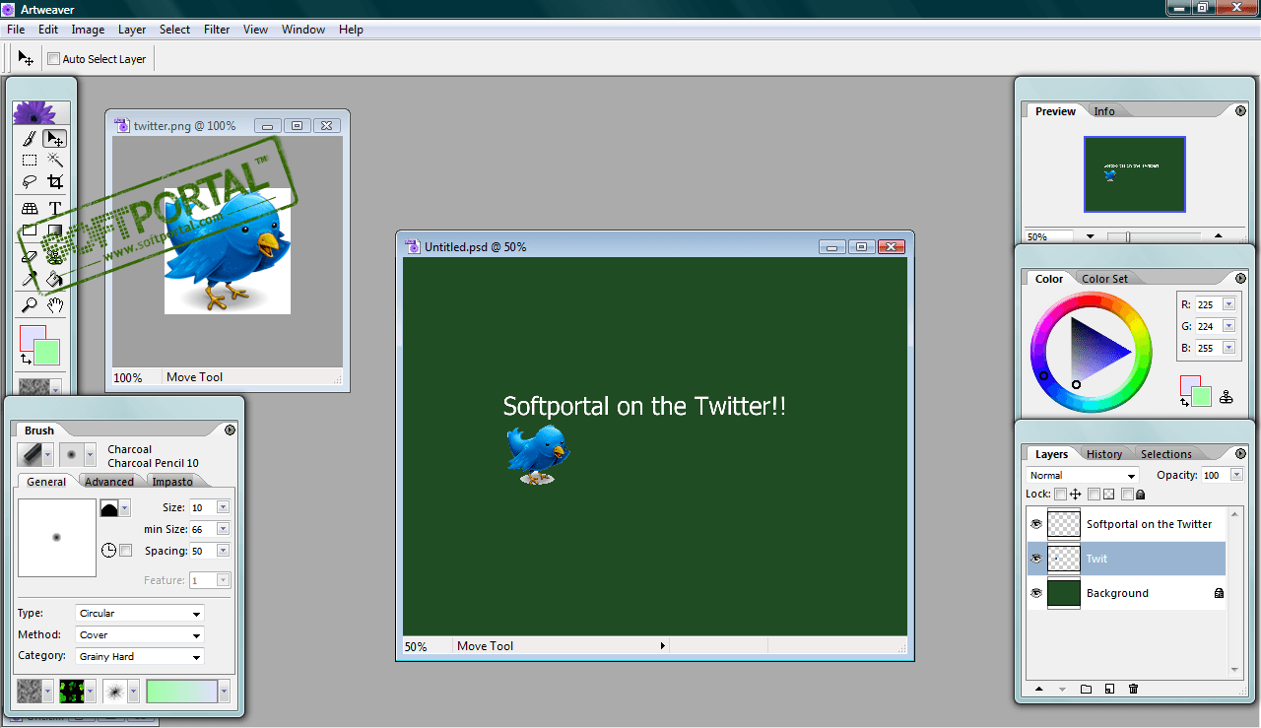Image resolution: width=1261 pixels, height=728 pixels.
Task: Expand the Normal blend mode dropdown
Action: (x=1083, y=476)
